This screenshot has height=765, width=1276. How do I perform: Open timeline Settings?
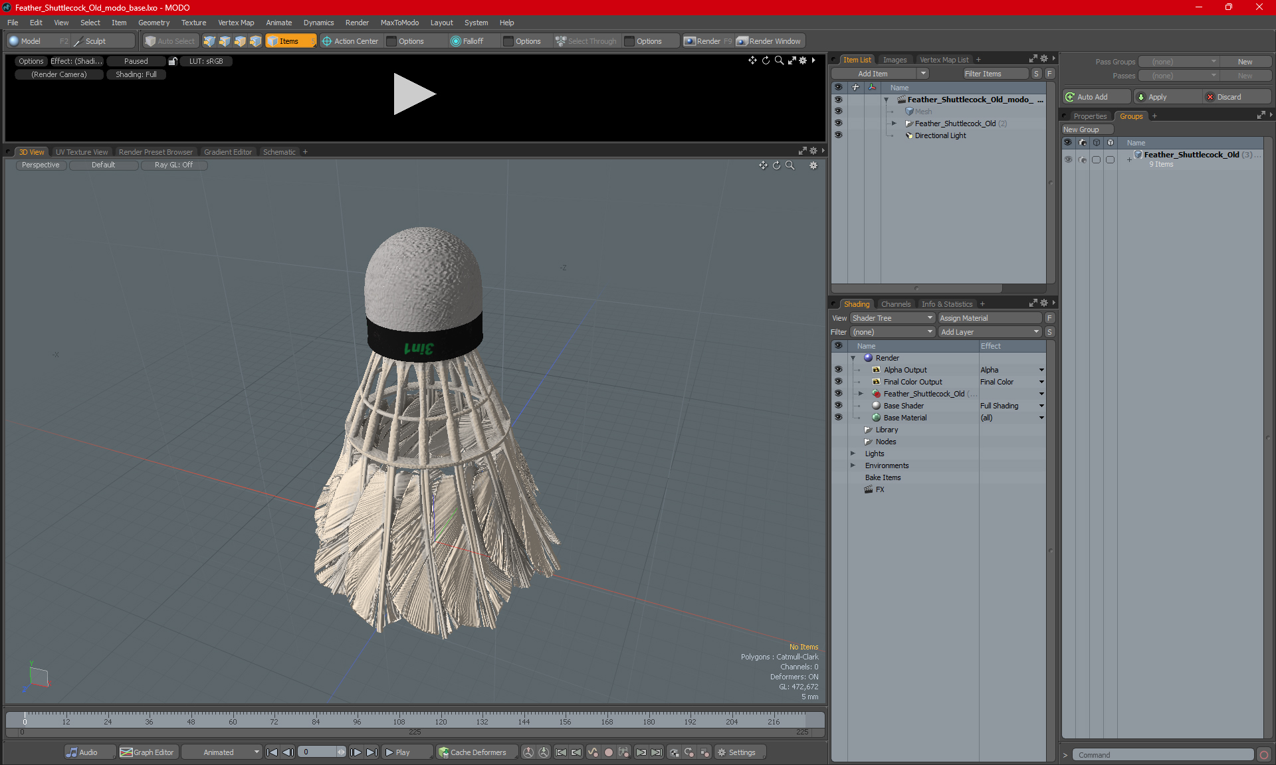pyautogui.click(x=740, y=752)
